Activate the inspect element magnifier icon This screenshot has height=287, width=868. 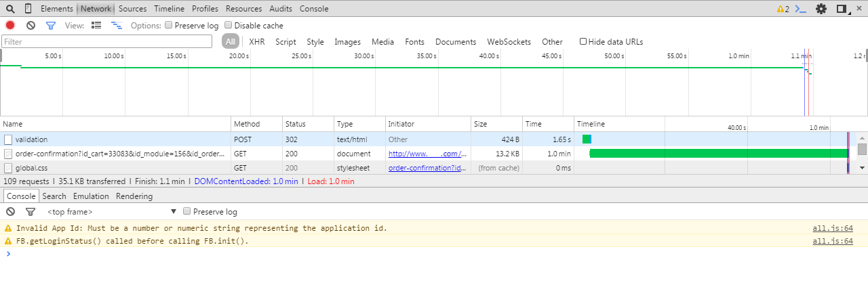(x=10, y=9)
